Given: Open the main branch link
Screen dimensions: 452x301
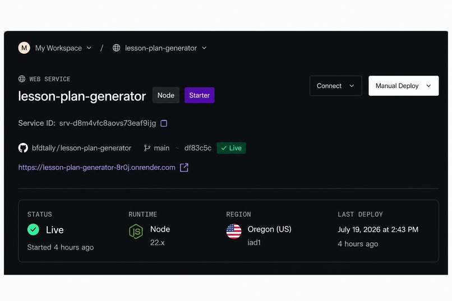Looking at the screenshot, I should pos(162,148).
